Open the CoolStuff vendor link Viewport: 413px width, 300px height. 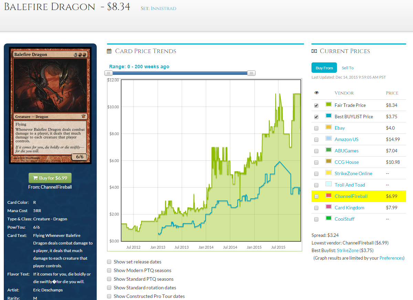pos(345,219)
